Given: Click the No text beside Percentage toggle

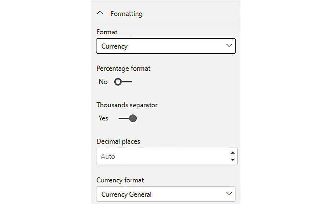Looking at the screenshot, I should (103, 82).
